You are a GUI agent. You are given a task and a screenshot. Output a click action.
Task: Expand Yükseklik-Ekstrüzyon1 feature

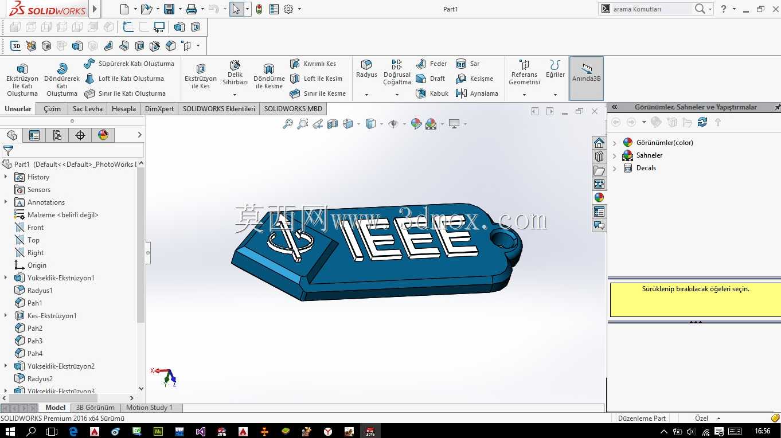(6, 278)
